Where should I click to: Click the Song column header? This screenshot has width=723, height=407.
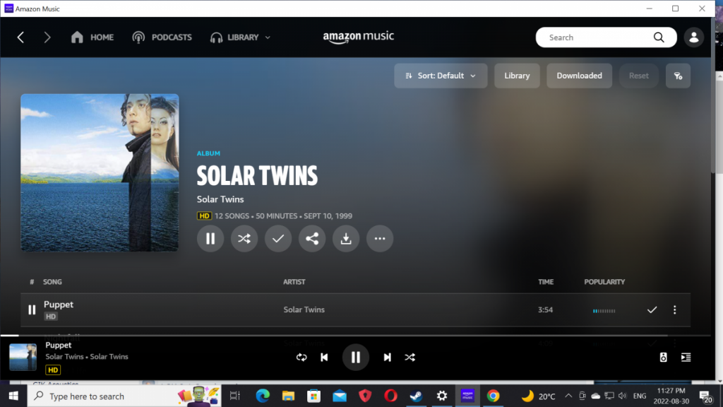point(52,282)
